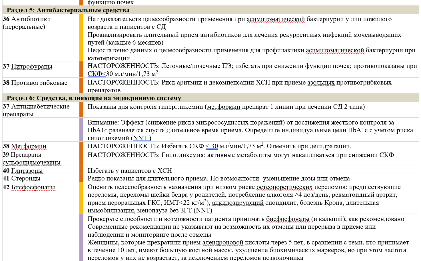Click the text "НАСТОРОЖЕННОСТЬ: Гипогликемия"

tap(146, 155)
